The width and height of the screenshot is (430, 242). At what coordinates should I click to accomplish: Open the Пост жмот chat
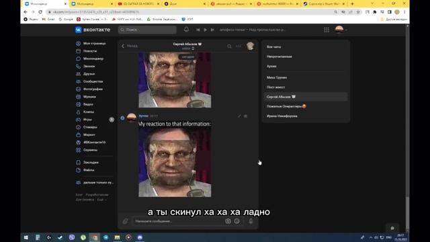click(x=275, y=87)
